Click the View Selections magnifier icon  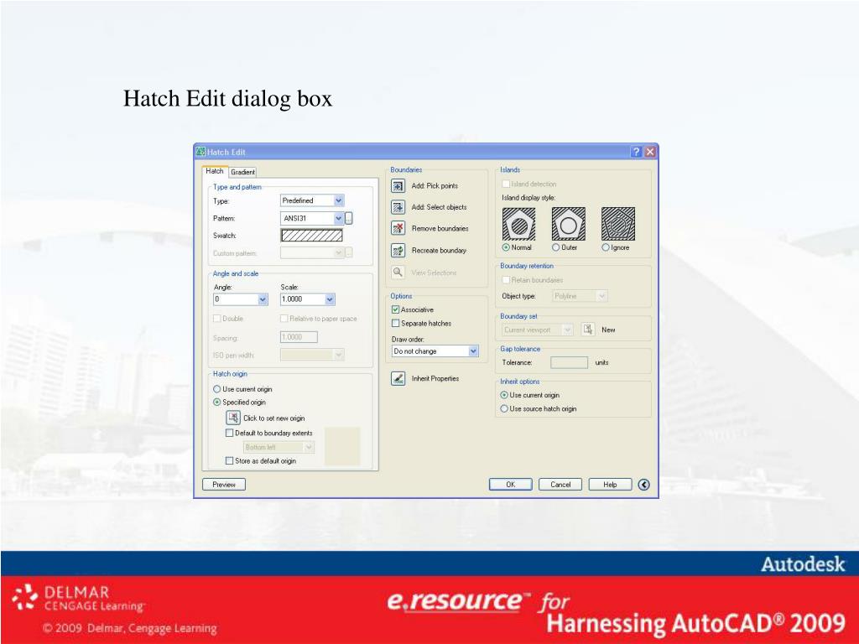398,273
